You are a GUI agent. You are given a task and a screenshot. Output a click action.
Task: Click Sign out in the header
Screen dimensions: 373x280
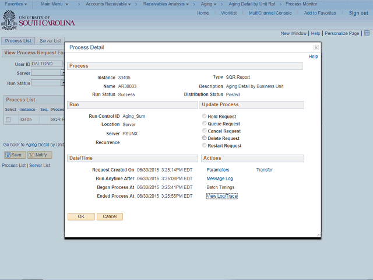tap(358, 13)
